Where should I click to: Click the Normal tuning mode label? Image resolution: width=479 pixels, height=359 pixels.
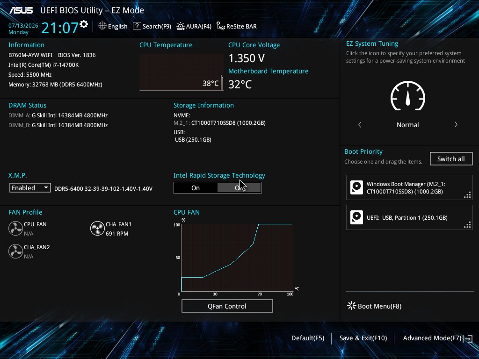coord(408,124)
